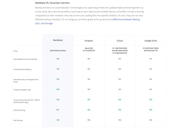Click the Account Security with 2FV row label
Viewport: 172px width, 130px height.
tap(27, 101)
